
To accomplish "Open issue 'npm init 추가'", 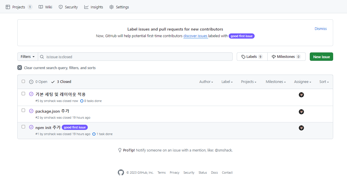I will [48, 127].
